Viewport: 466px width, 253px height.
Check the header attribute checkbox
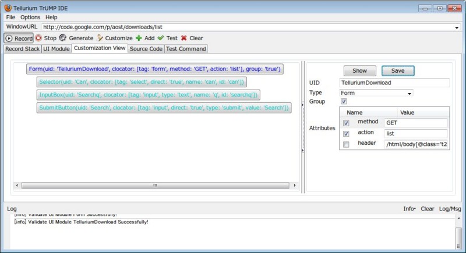[x=346, y=144]
